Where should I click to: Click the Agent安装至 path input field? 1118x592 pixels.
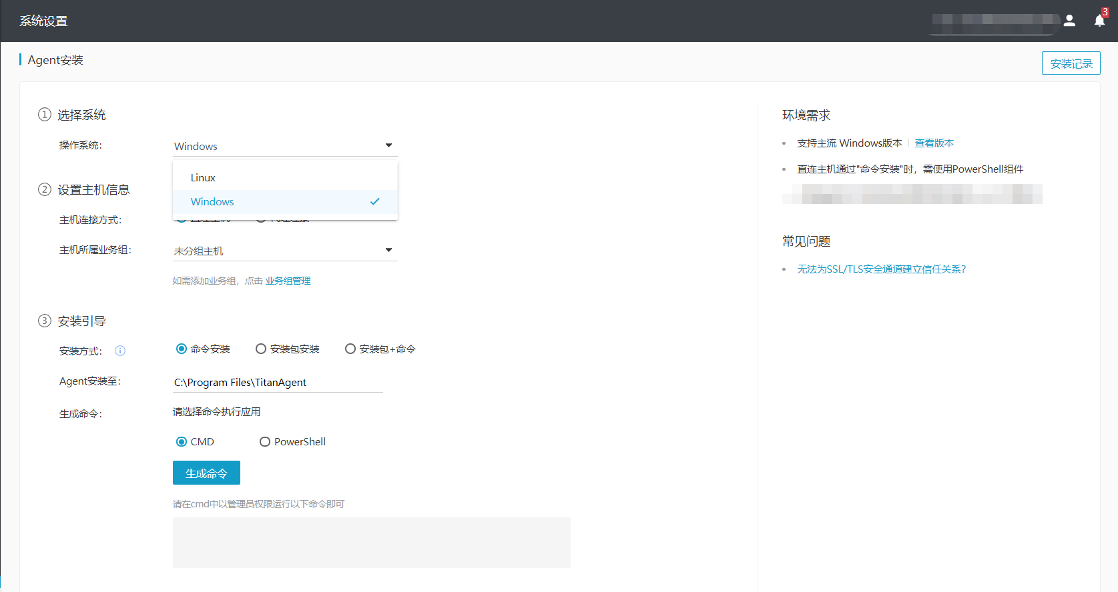(277, 382)
